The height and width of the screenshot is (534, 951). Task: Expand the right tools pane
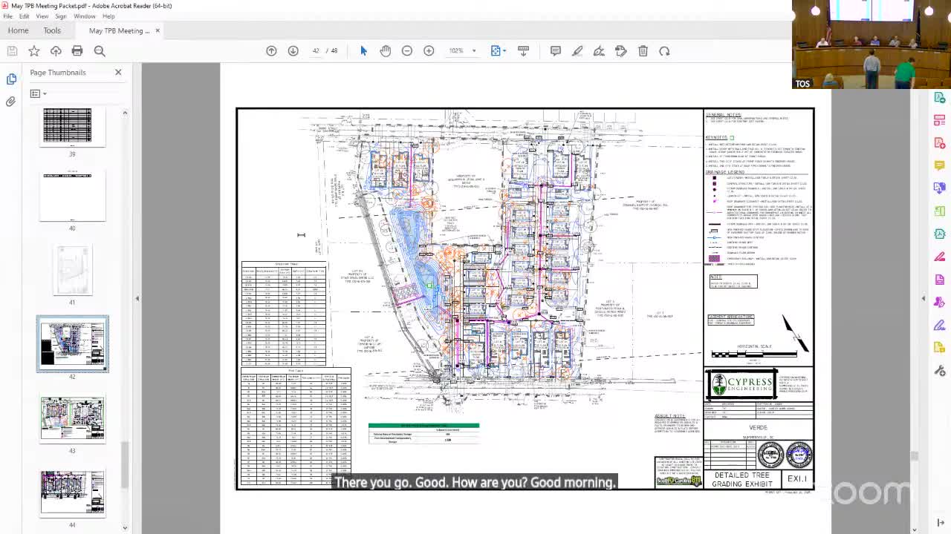(x=924, y=298)
